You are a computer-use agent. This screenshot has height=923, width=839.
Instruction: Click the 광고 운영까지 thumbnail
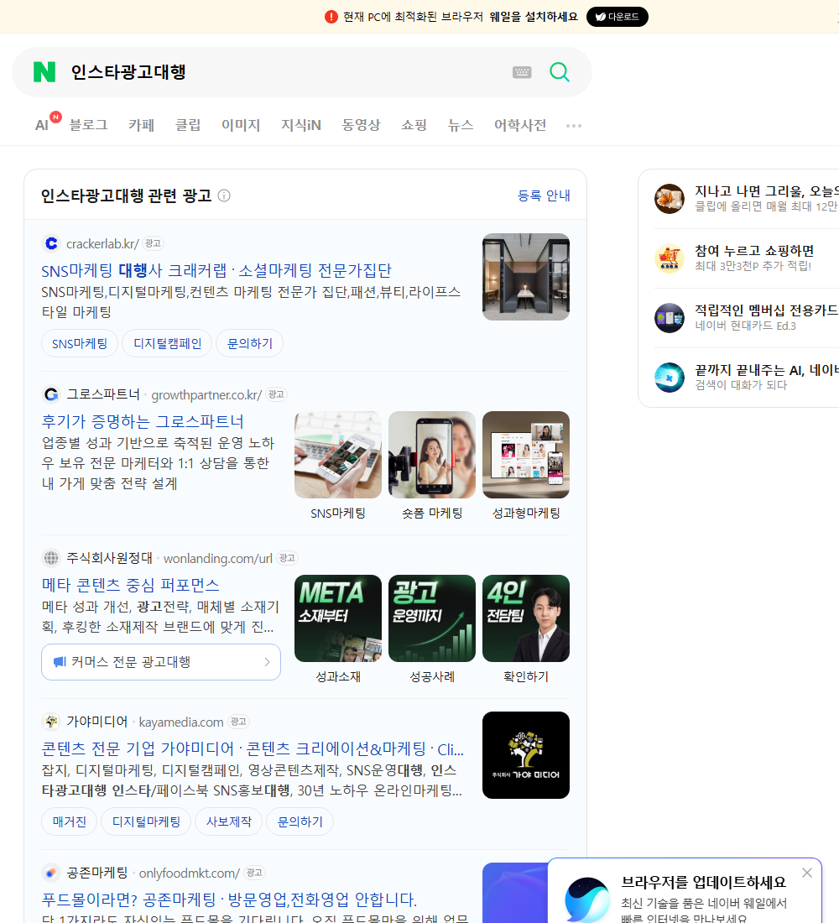[x=432, y=618]
